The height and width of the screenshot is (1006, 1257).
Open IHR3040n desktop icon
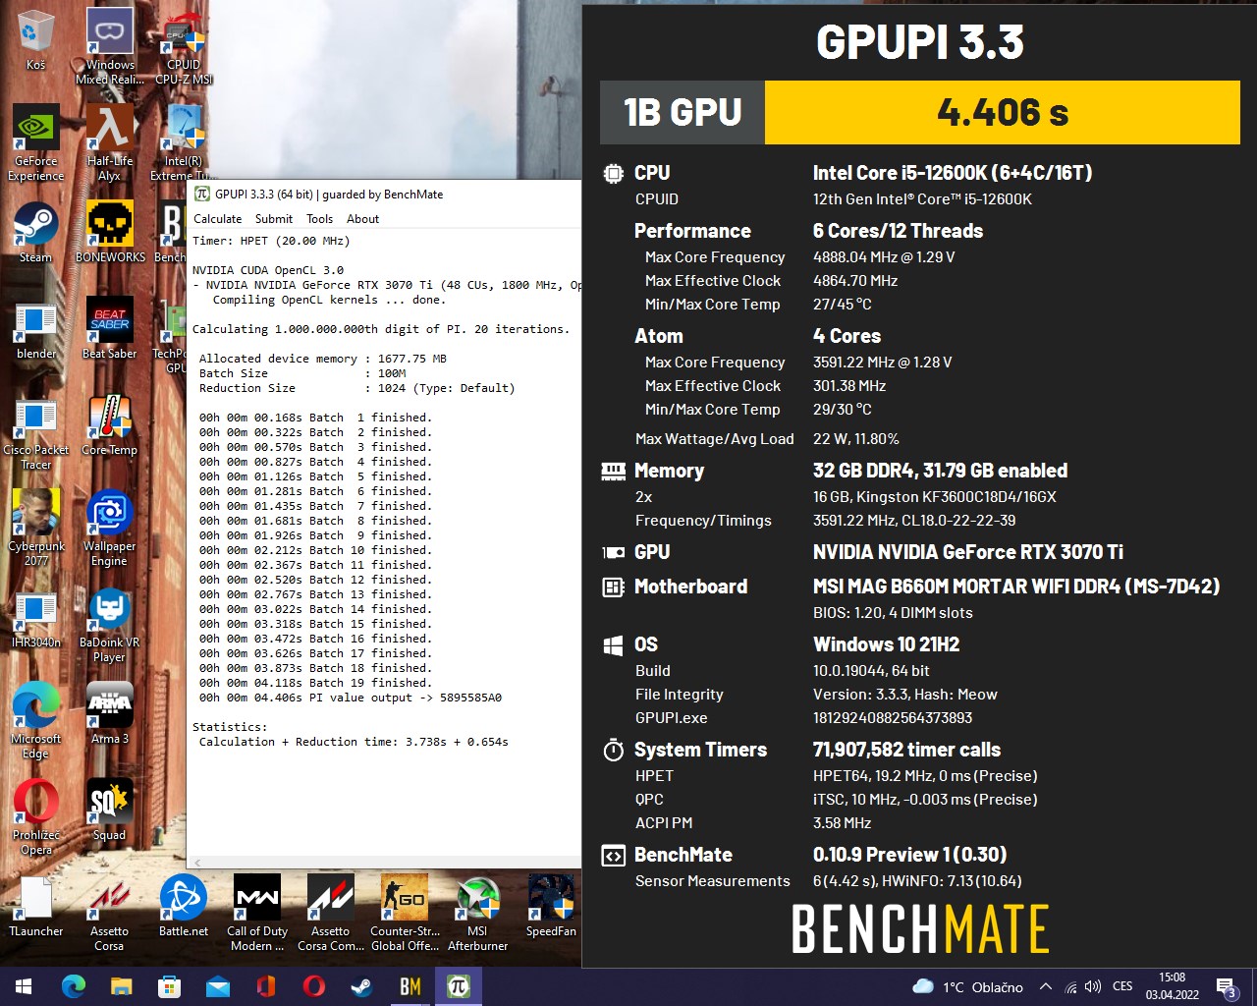tap(36, 617)
